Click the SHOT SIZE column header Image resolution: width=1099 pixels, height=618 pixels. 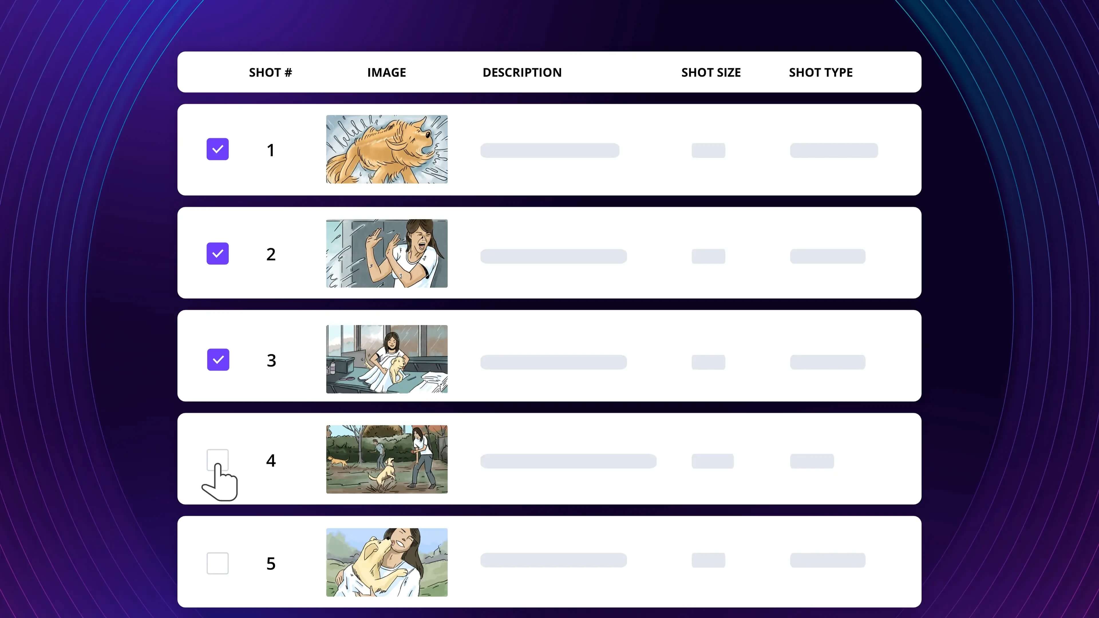coord(711,72)
